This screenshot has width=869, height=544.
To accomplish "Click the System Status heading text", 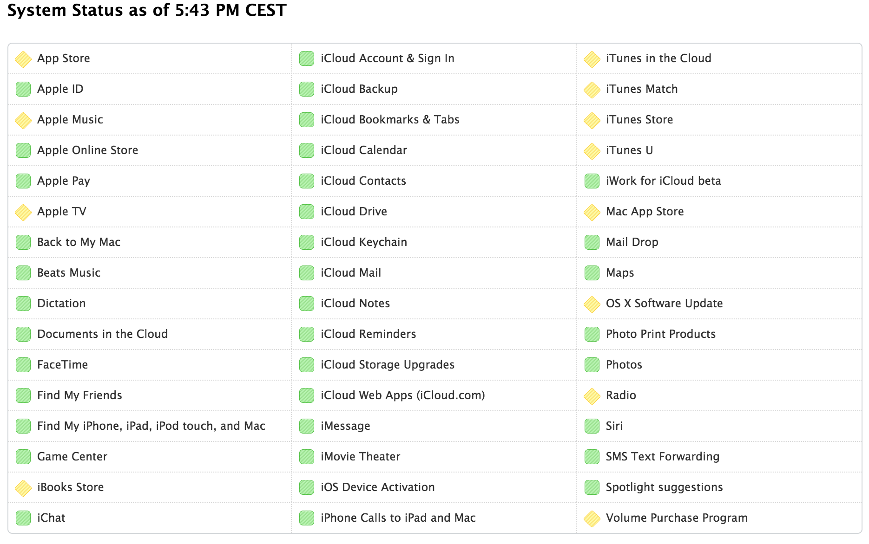I will pos(147,10).
